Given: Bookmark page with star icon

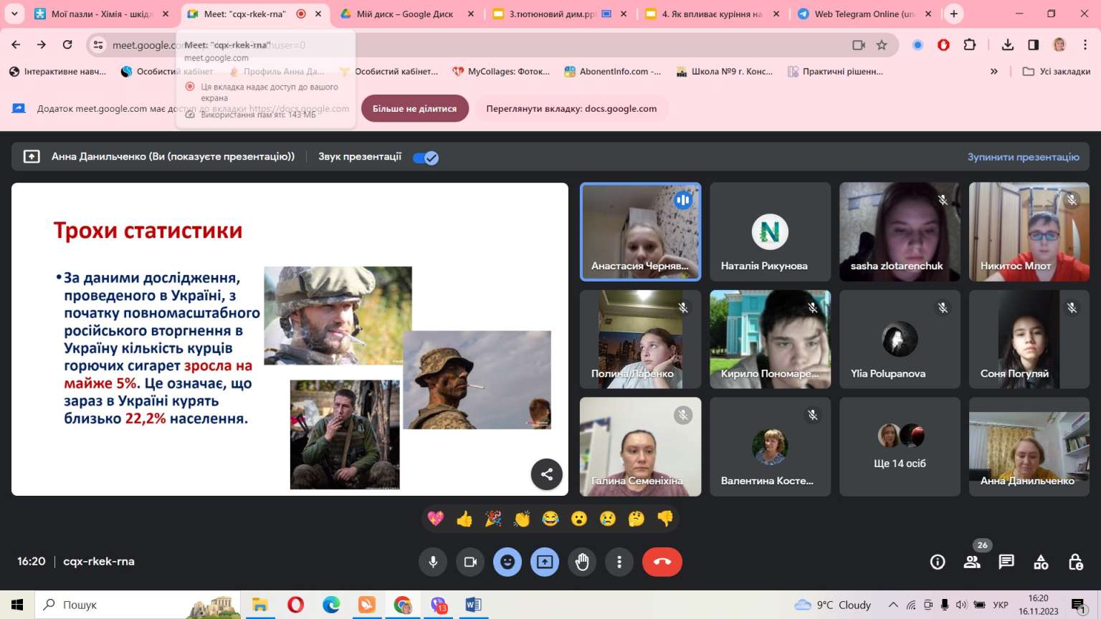Looking at the screenshot, I should point(882,45).
